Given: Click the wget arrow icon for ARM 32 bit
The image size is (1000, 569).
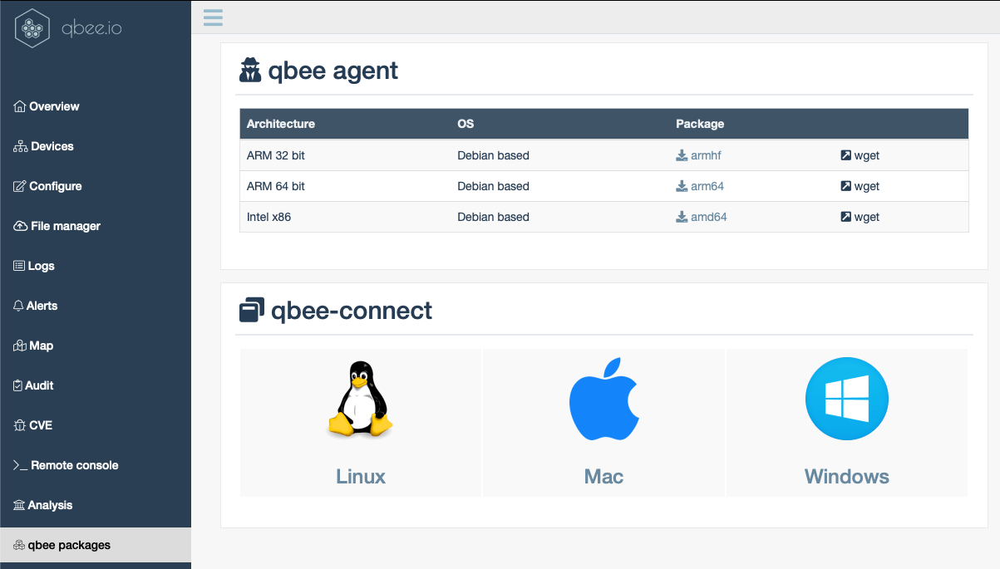Looking at the screenshot, I should click(845, 155).
